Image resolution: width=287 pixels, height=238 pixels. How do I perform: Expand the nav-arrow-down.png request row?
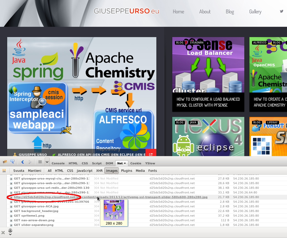click(x=11, y=220)
